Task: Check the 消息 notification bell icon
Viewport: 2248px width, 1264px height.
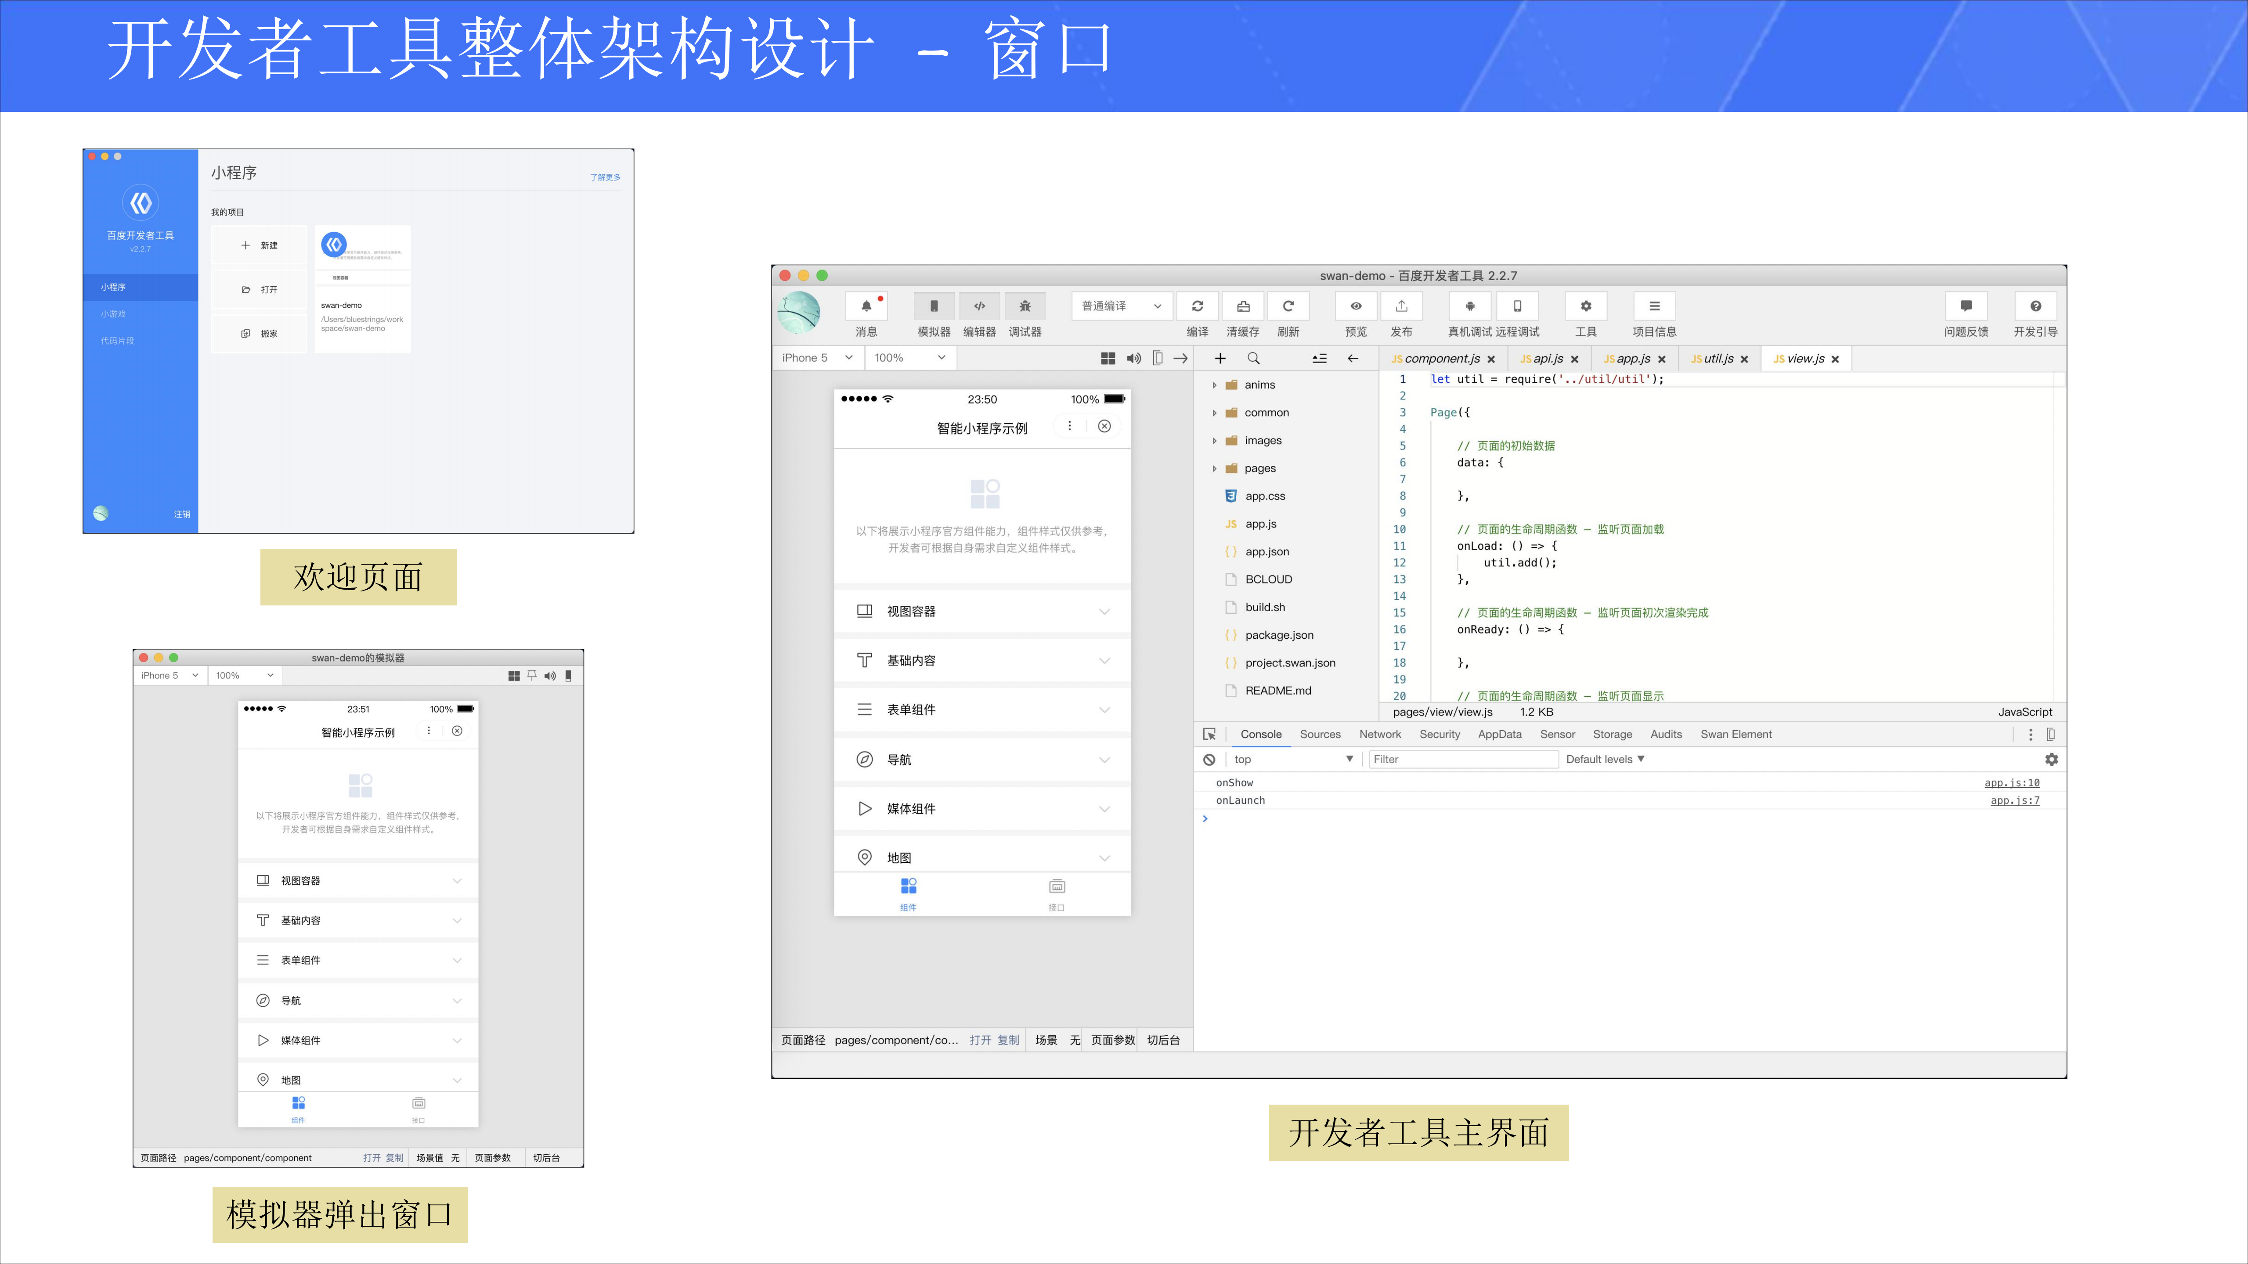Action: pyautogui.click(x=866, y=305)
